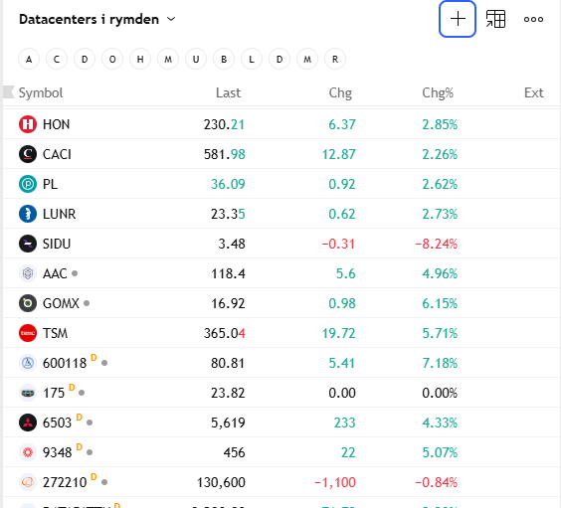Sort by the Chg% column header
This screenshot has height=508, width=561.
[x=438, y=92]
